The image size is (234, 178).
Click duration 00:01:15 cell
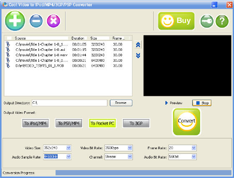79,50
